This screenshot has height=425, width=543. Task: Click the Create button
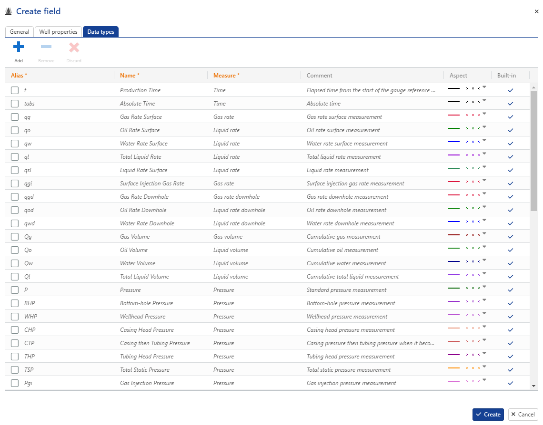488,414
